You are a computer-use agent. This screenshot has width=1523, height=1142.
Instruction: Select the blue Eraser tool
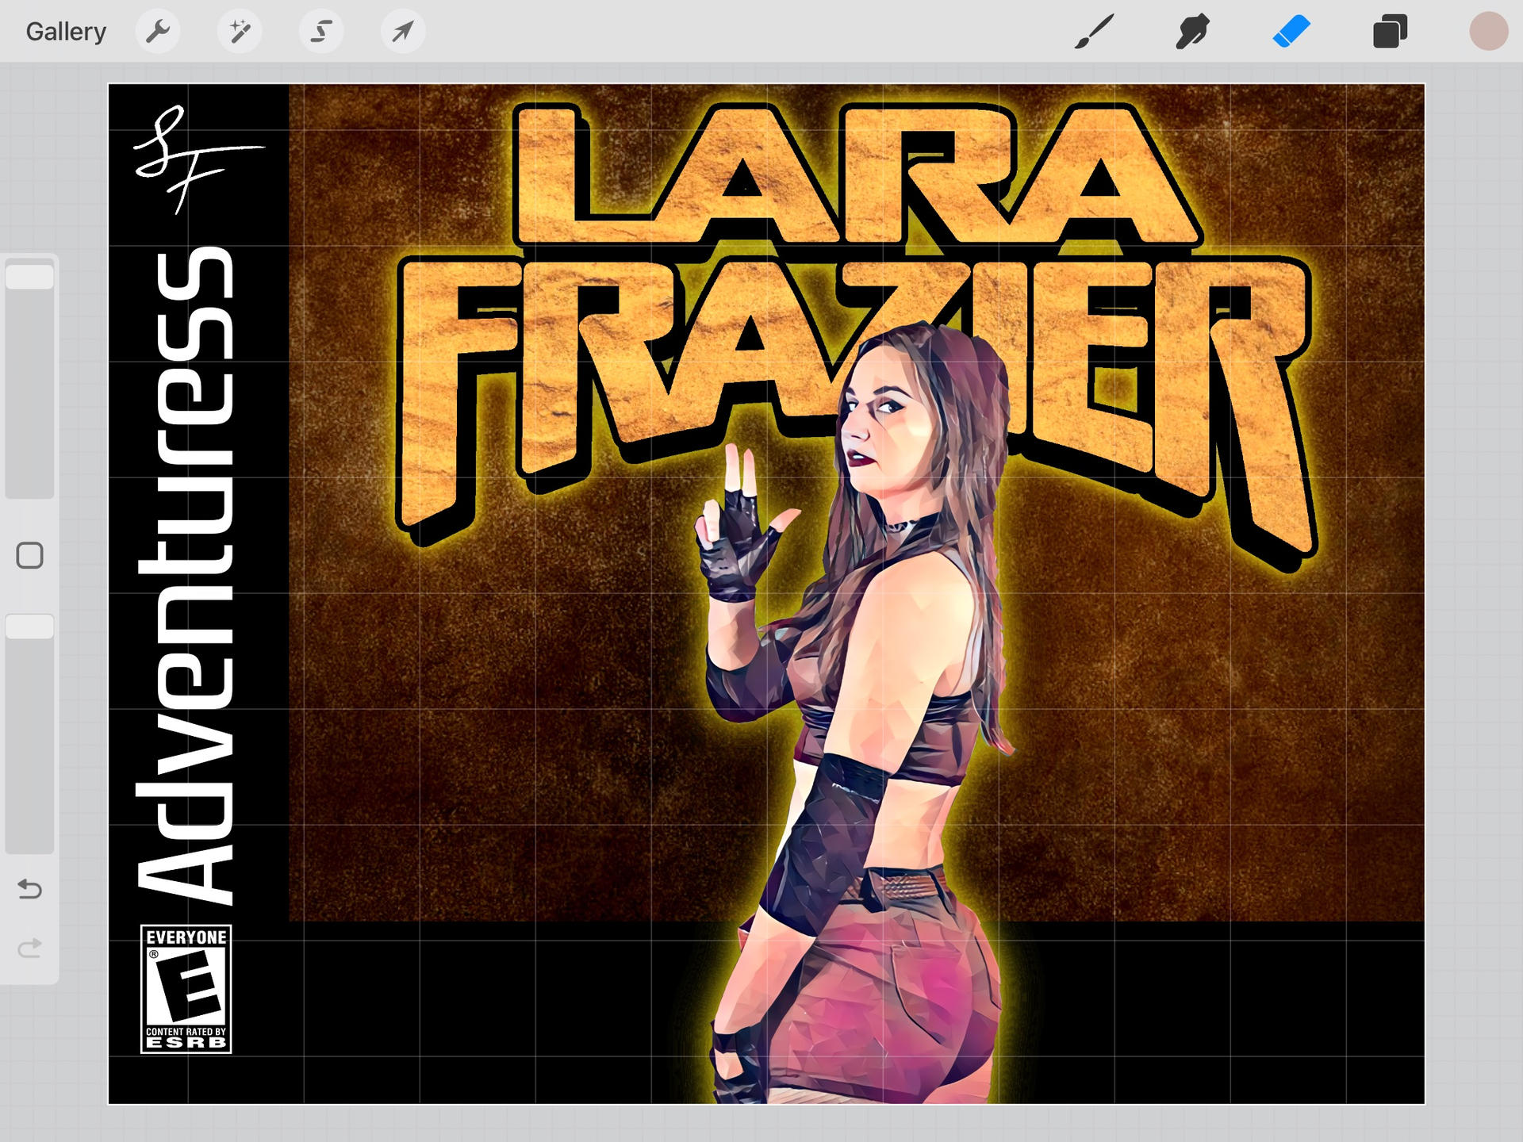(1291, 32)
